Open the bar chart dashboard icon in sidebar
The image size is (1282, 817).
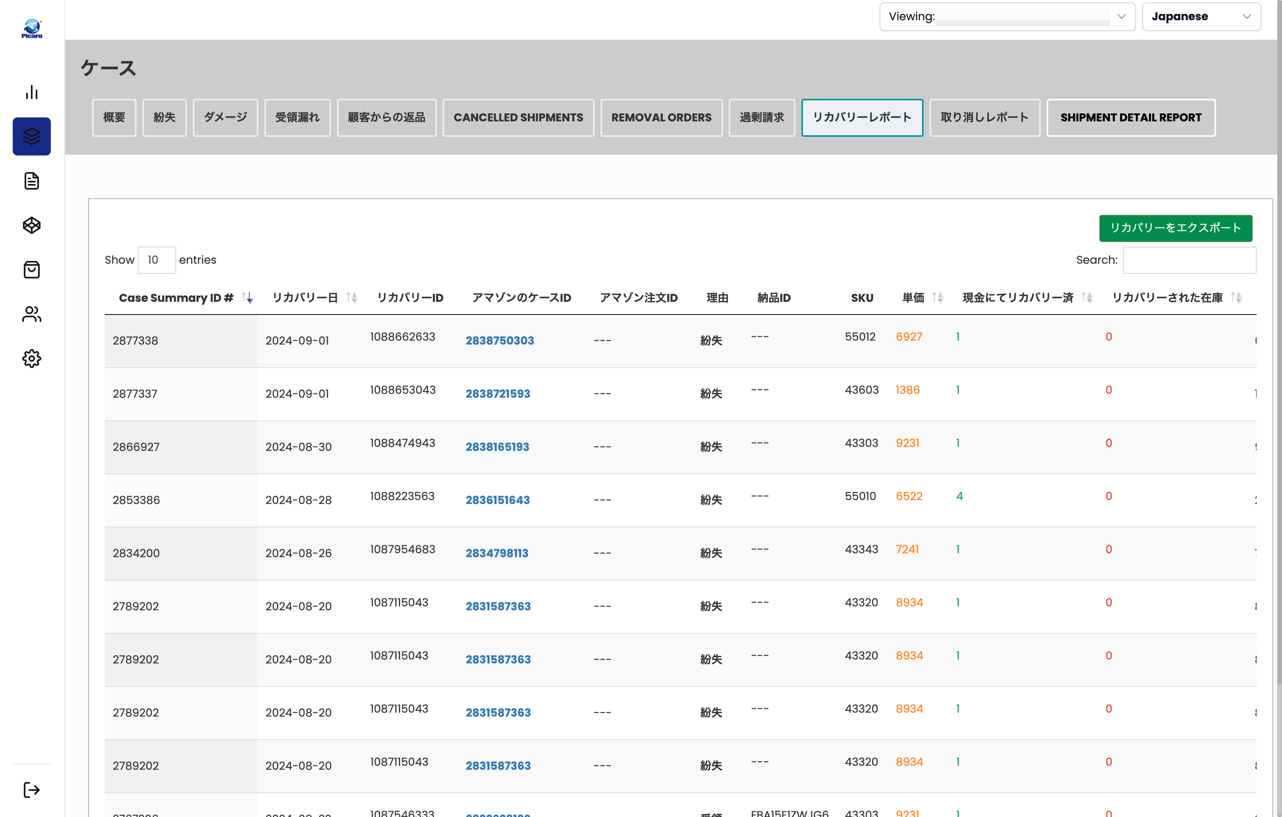tap(32, 92)
